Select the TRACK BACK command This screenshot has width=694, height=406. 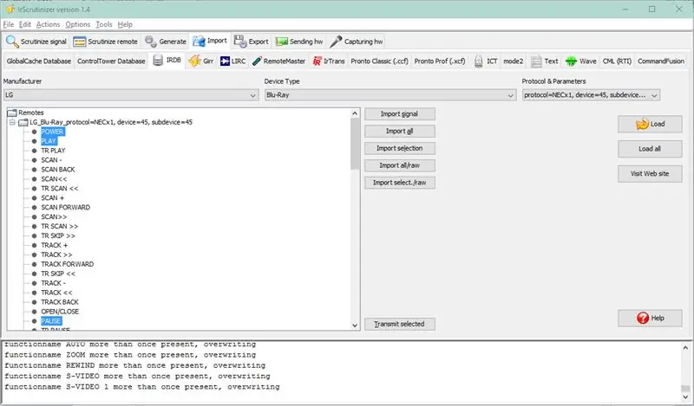point(60,302)
